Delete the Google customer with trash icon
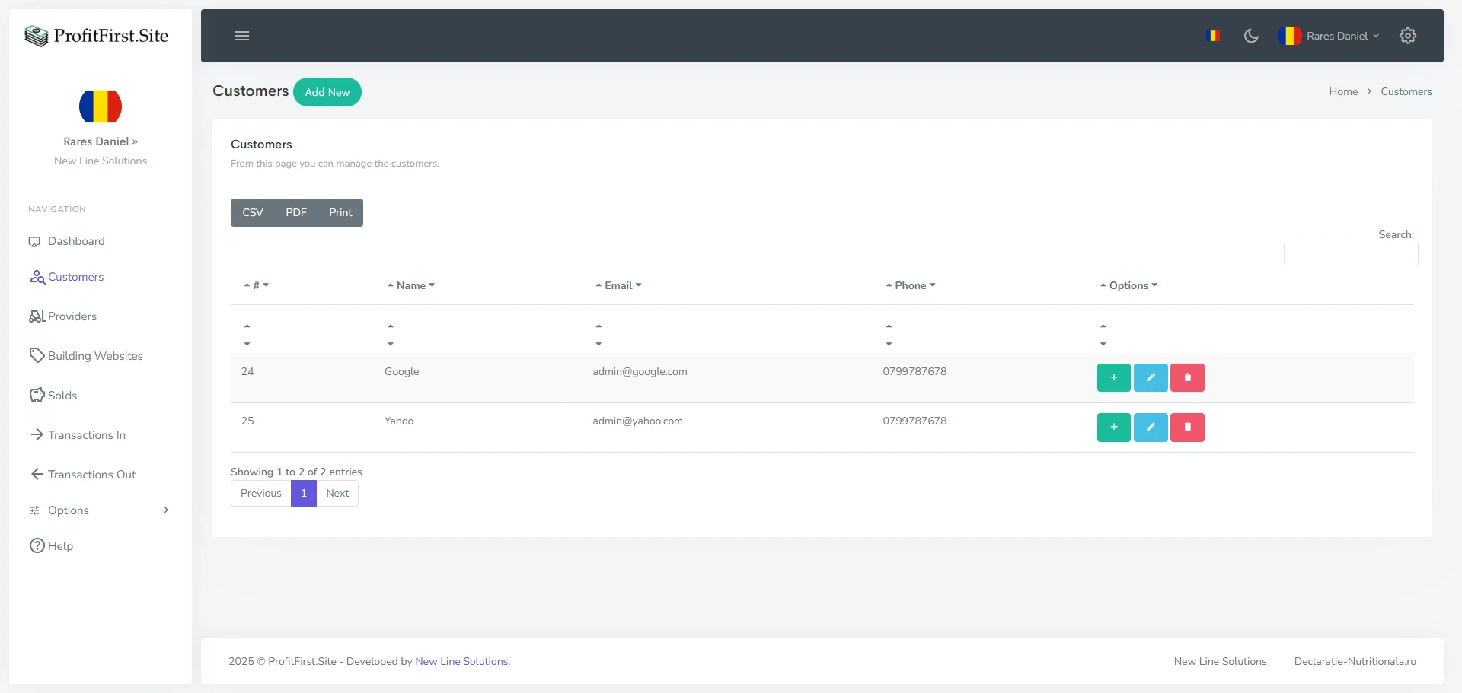The width and height of the screenshot is (1462, 693). [1186, 377]
